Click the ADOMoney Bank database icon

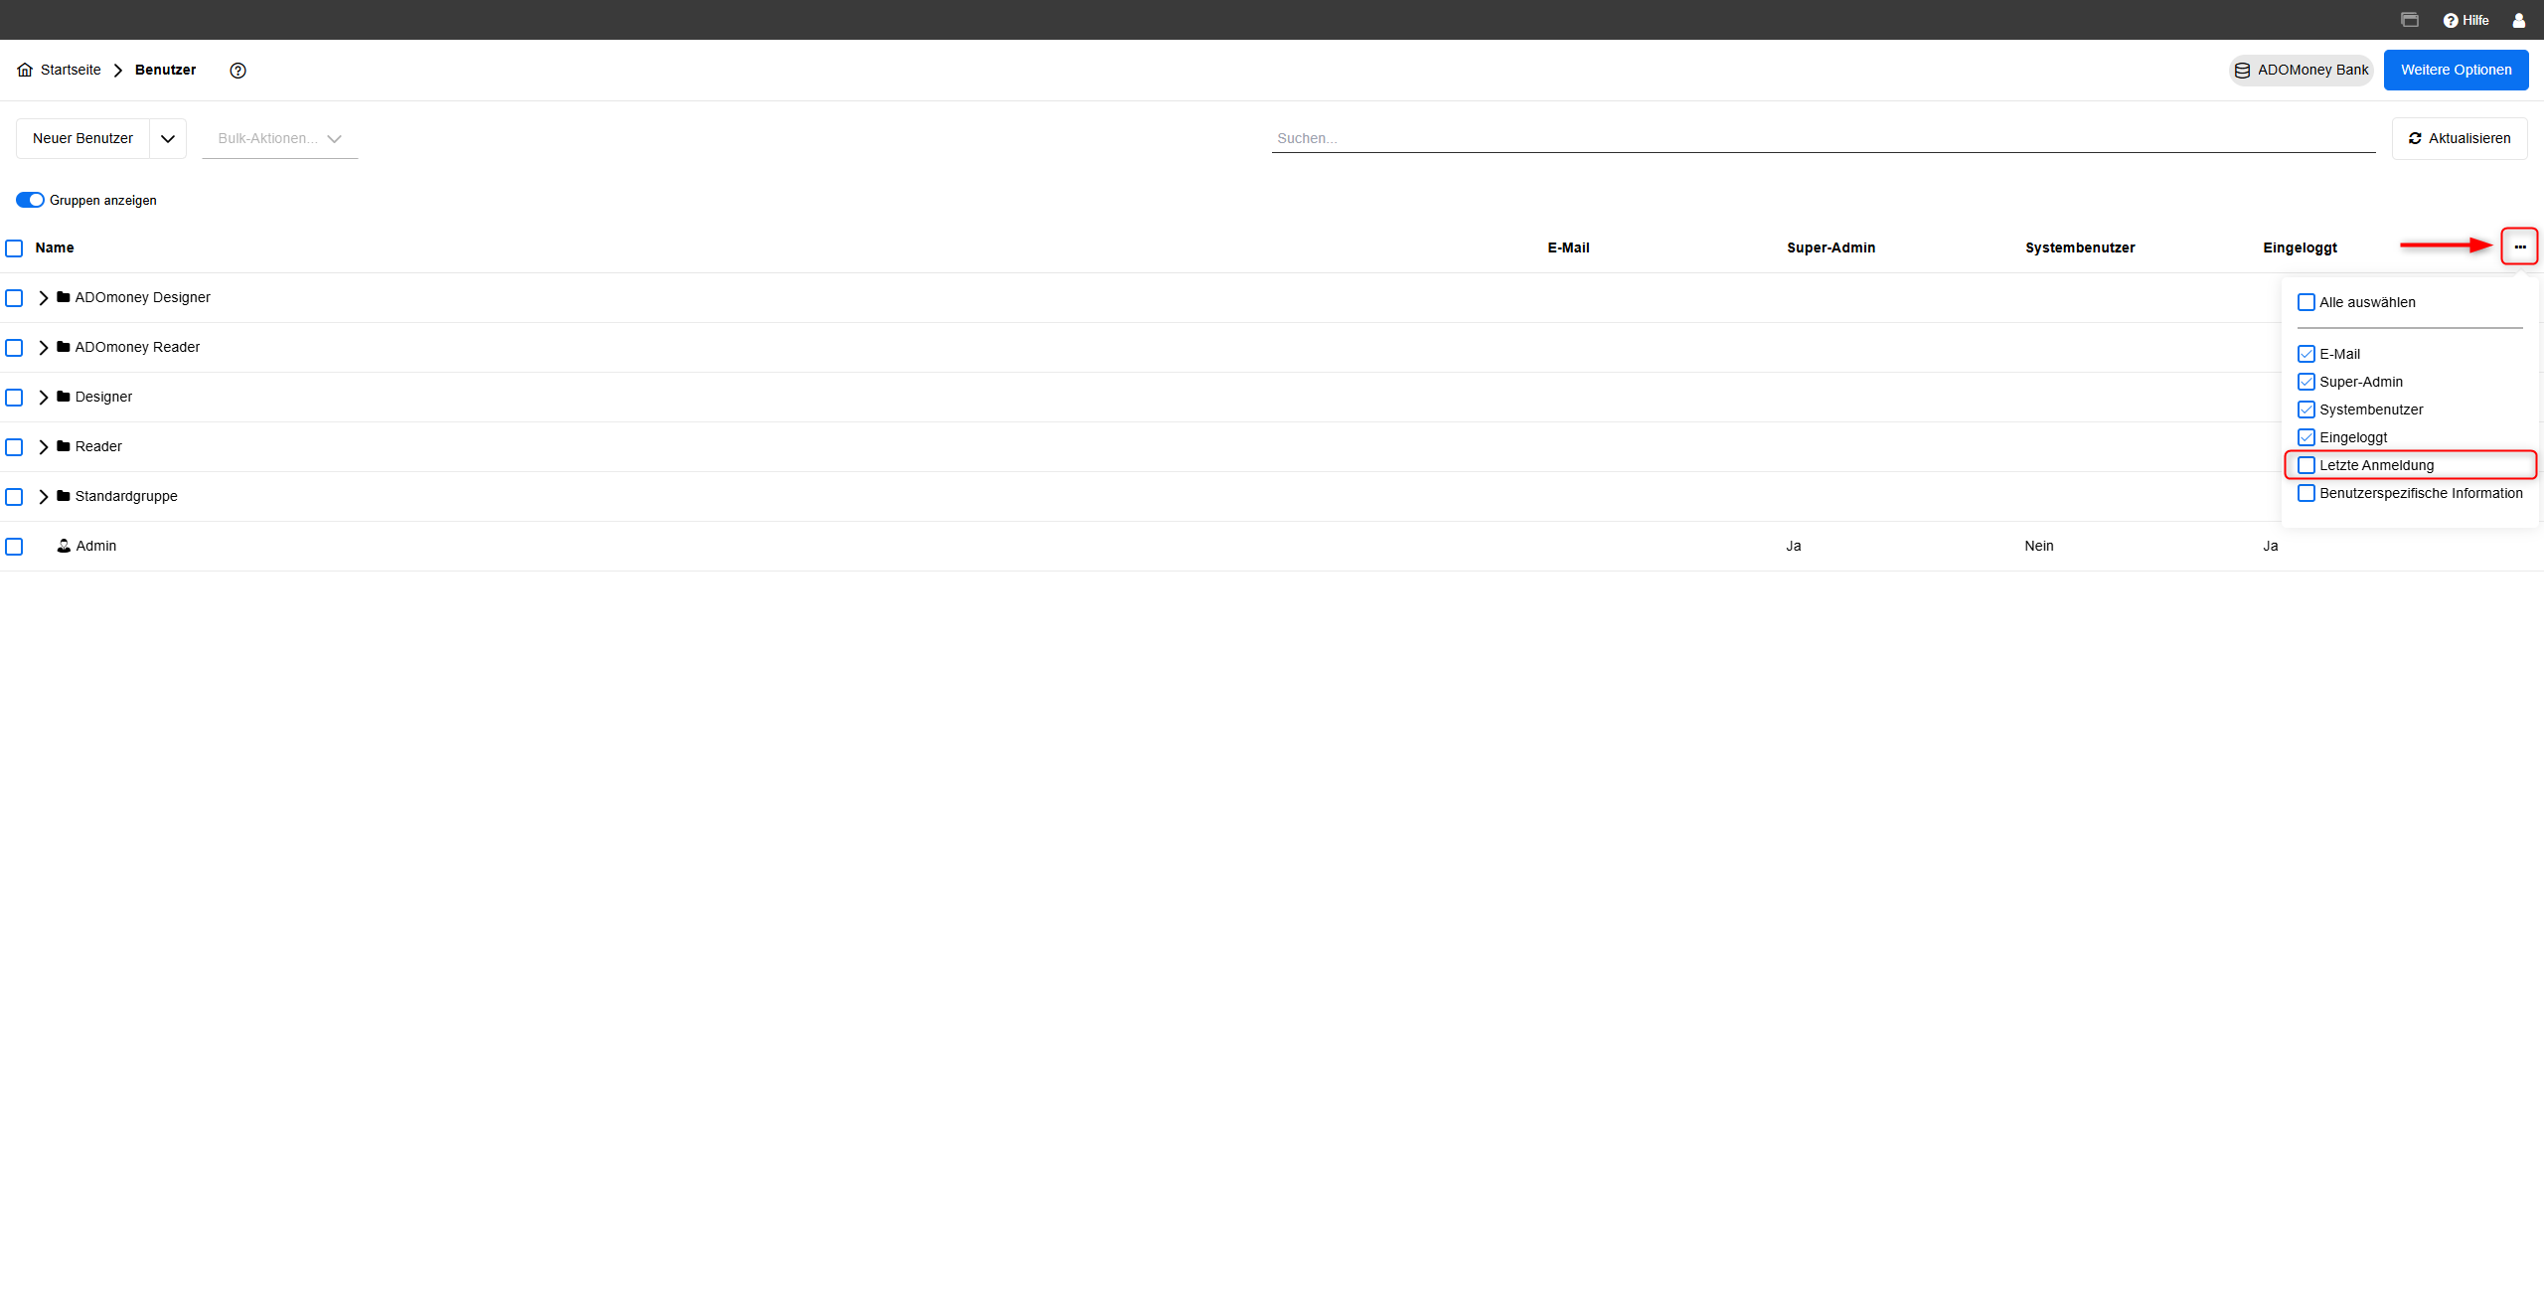[2242, 70]
